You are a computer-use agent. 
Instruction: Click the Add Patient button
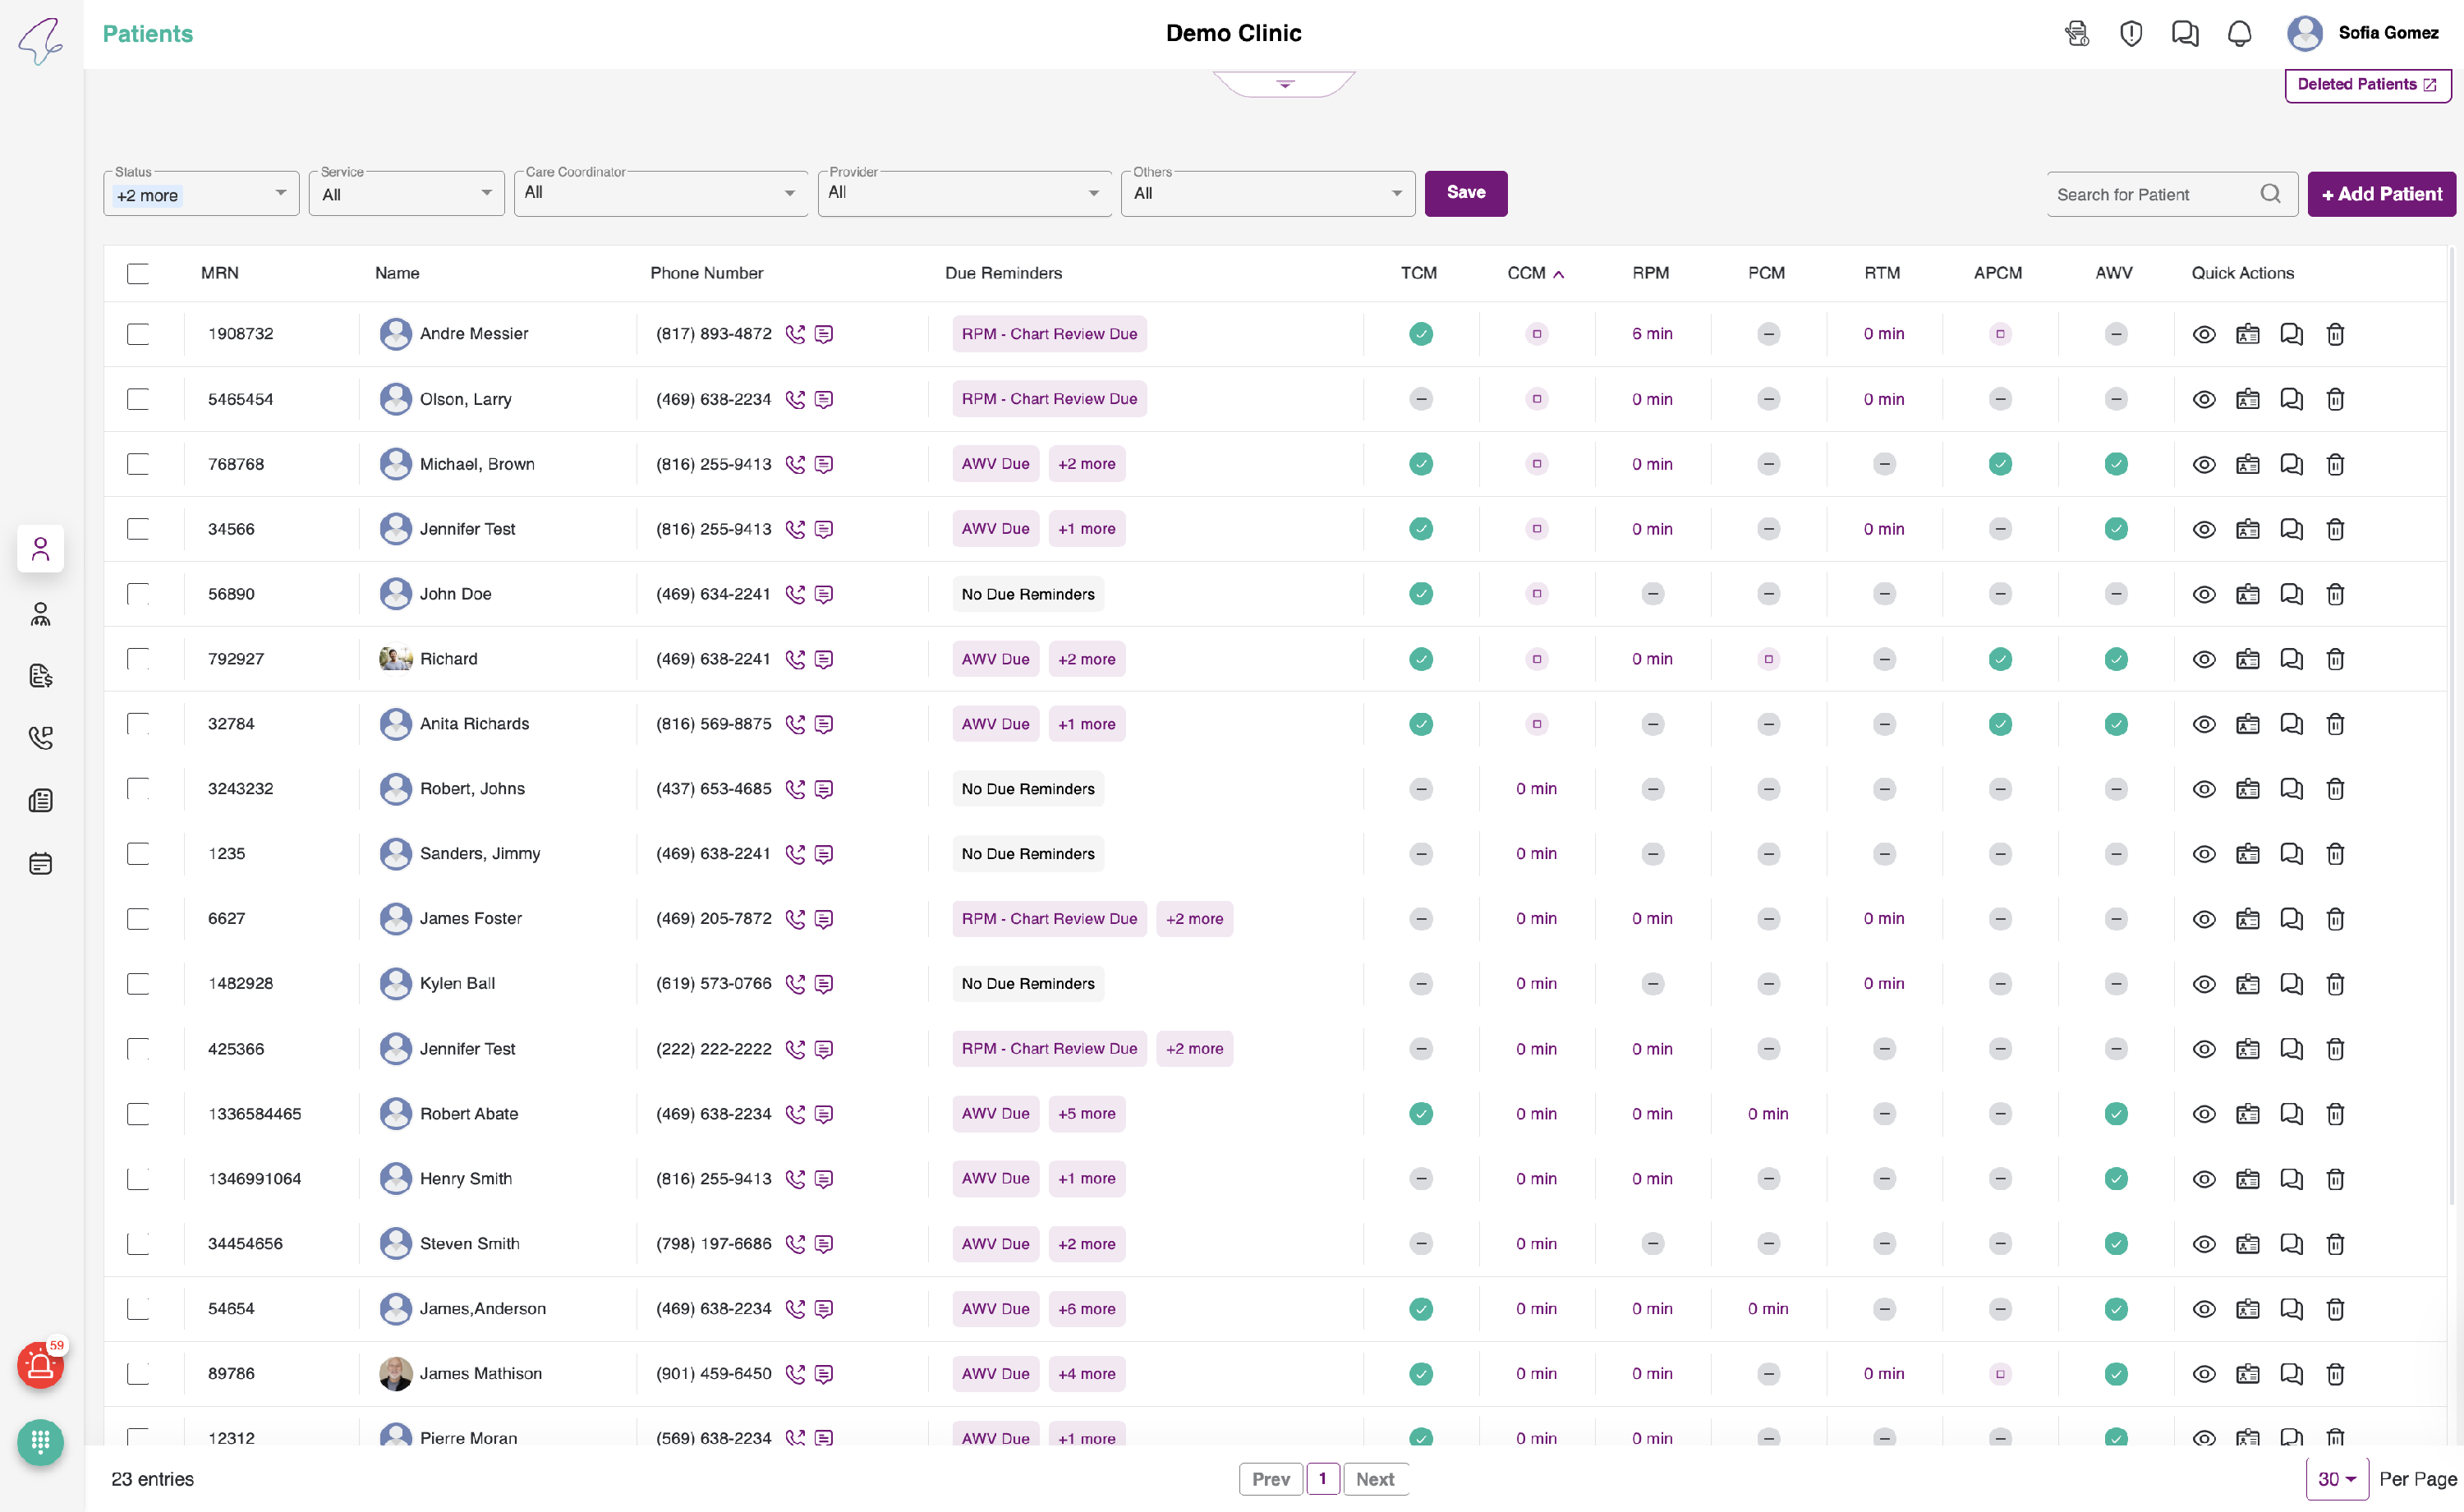[2381, 194]
